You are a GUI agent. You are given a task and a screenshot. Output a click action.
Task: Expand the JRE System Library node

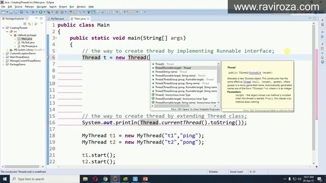click(x=7, y=50)
